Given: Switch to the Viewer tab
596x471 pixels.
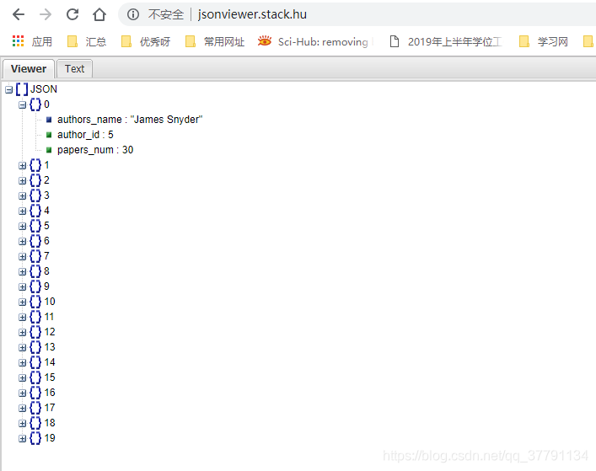Looking at the screenshot, I should pos(29,69).
